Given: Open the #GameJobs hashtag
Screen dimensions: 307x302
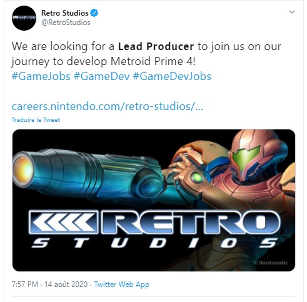Looking at the screenshot, I should point(41,76).
